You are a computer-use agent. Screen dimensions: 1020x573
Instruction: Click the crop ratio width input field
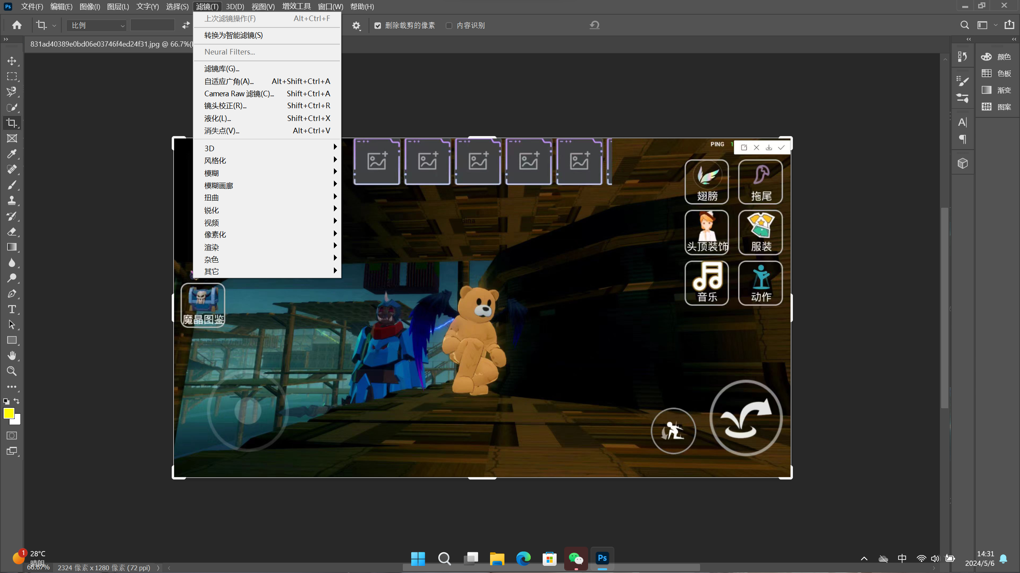click(x=153, y=25)
